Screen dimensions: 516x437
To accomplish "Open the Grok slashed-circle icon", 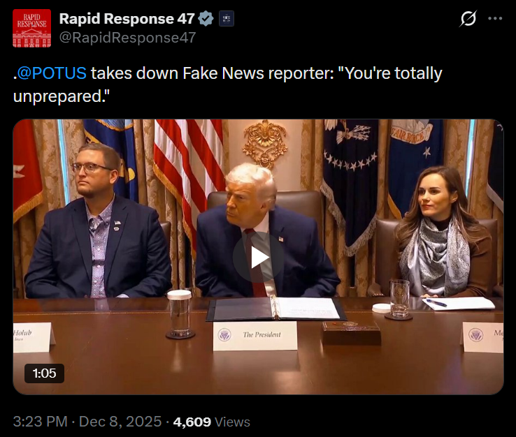I will pos(468,19).
